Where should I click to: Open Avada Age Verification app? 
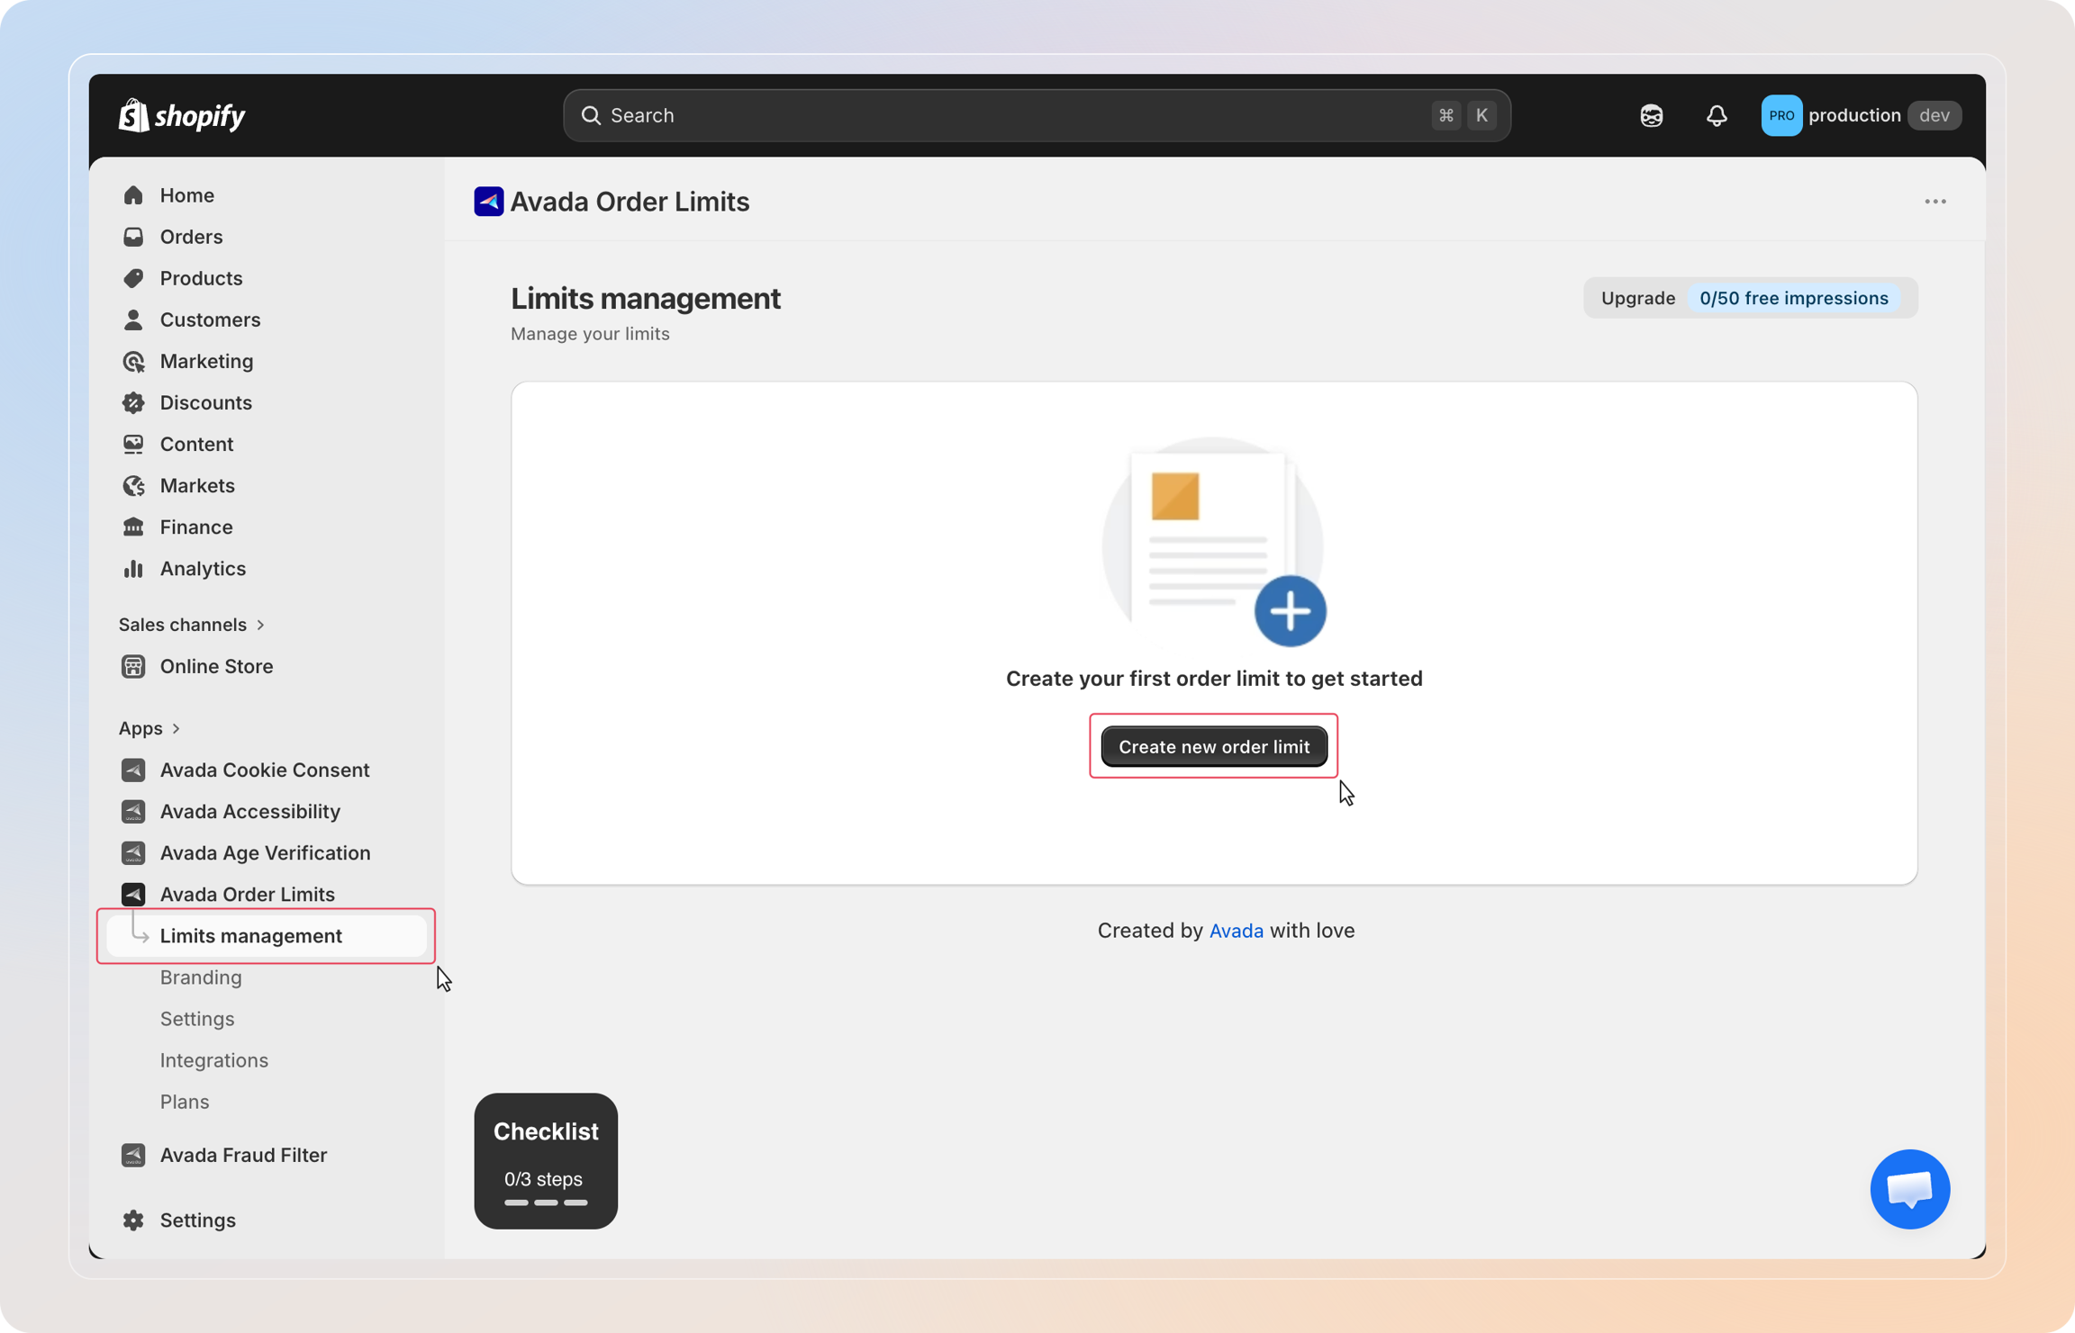266,852
